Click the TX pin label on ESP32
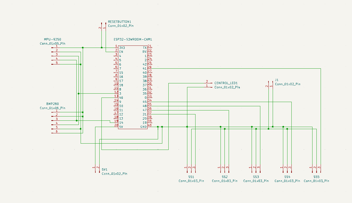Screen dimensions: 352x203 point(145,48)
